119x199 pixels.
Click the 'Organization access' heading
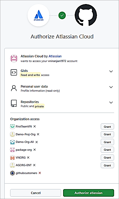pyautogui.click(x=25, y=119)
